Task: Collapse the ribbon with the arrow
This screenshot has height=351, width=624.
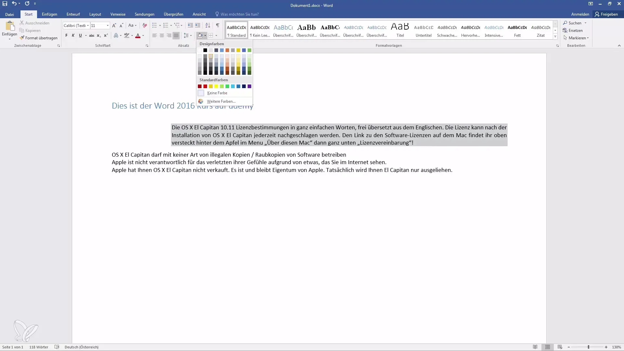Action: click(619, 46)
